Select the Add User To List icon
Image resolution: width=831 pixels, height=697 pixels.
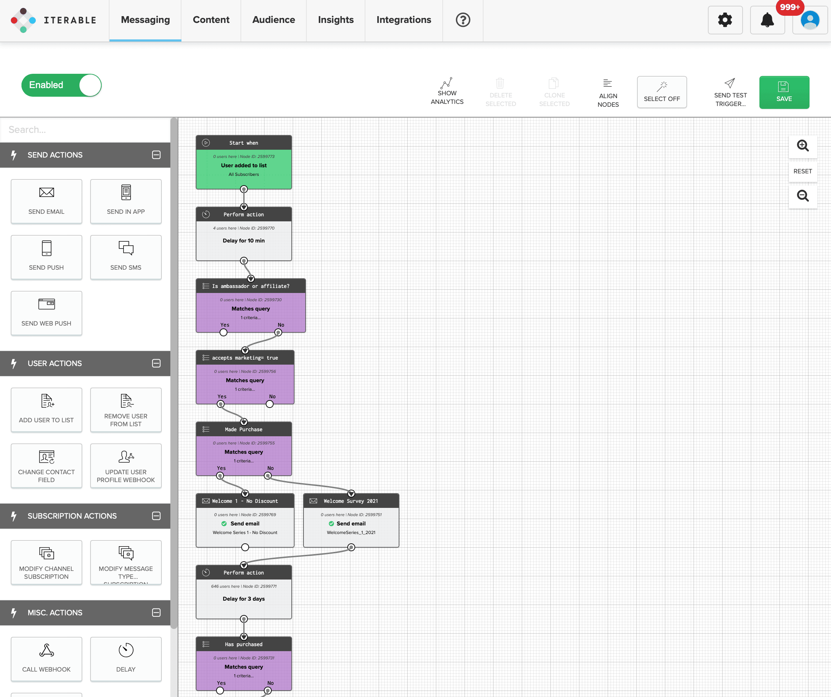point(45,401)
